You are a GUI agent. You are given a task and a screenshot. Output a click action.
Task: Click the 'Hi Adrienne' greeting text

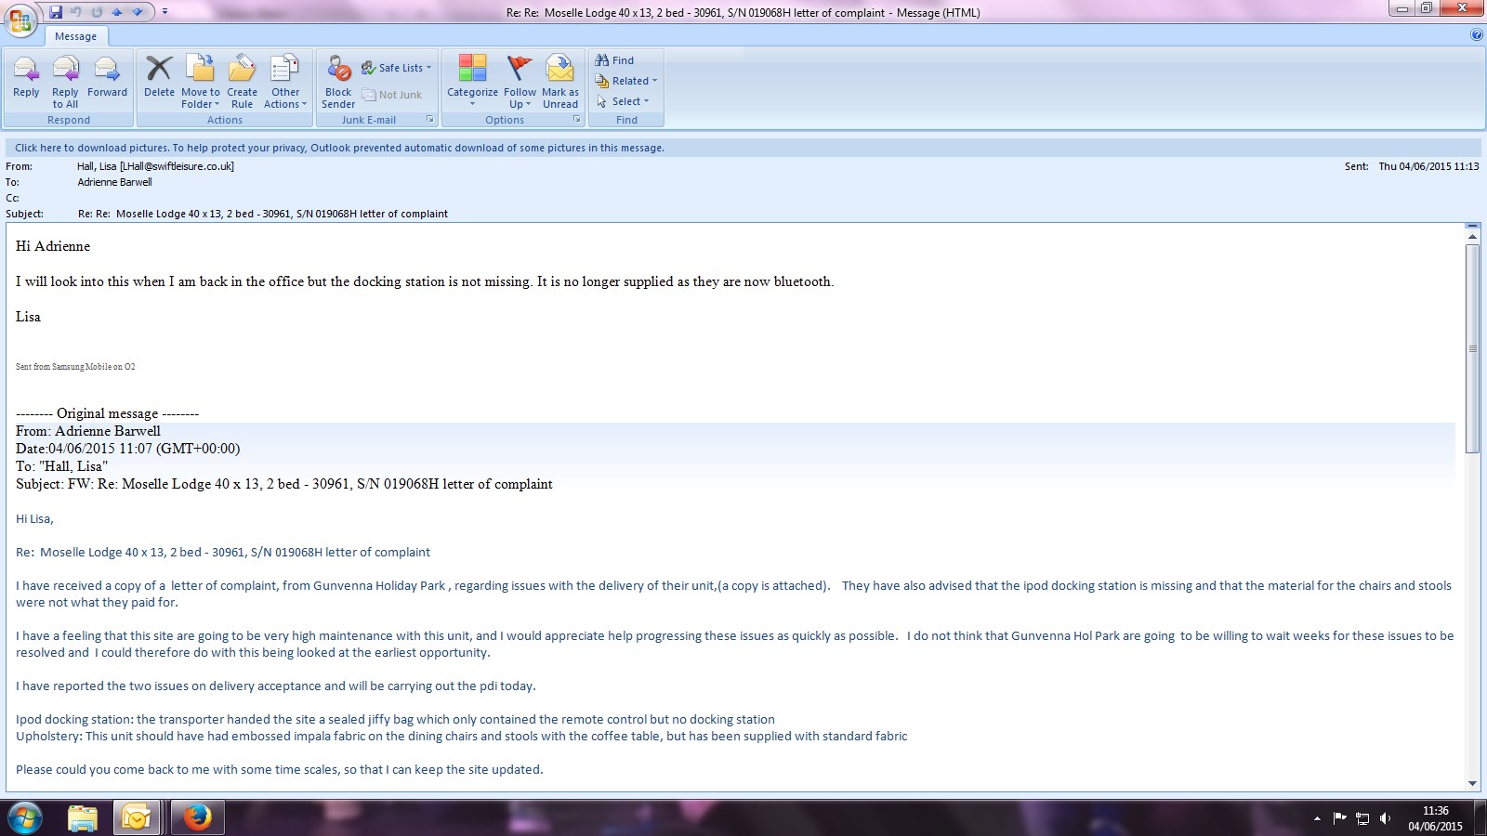(53, 246)
